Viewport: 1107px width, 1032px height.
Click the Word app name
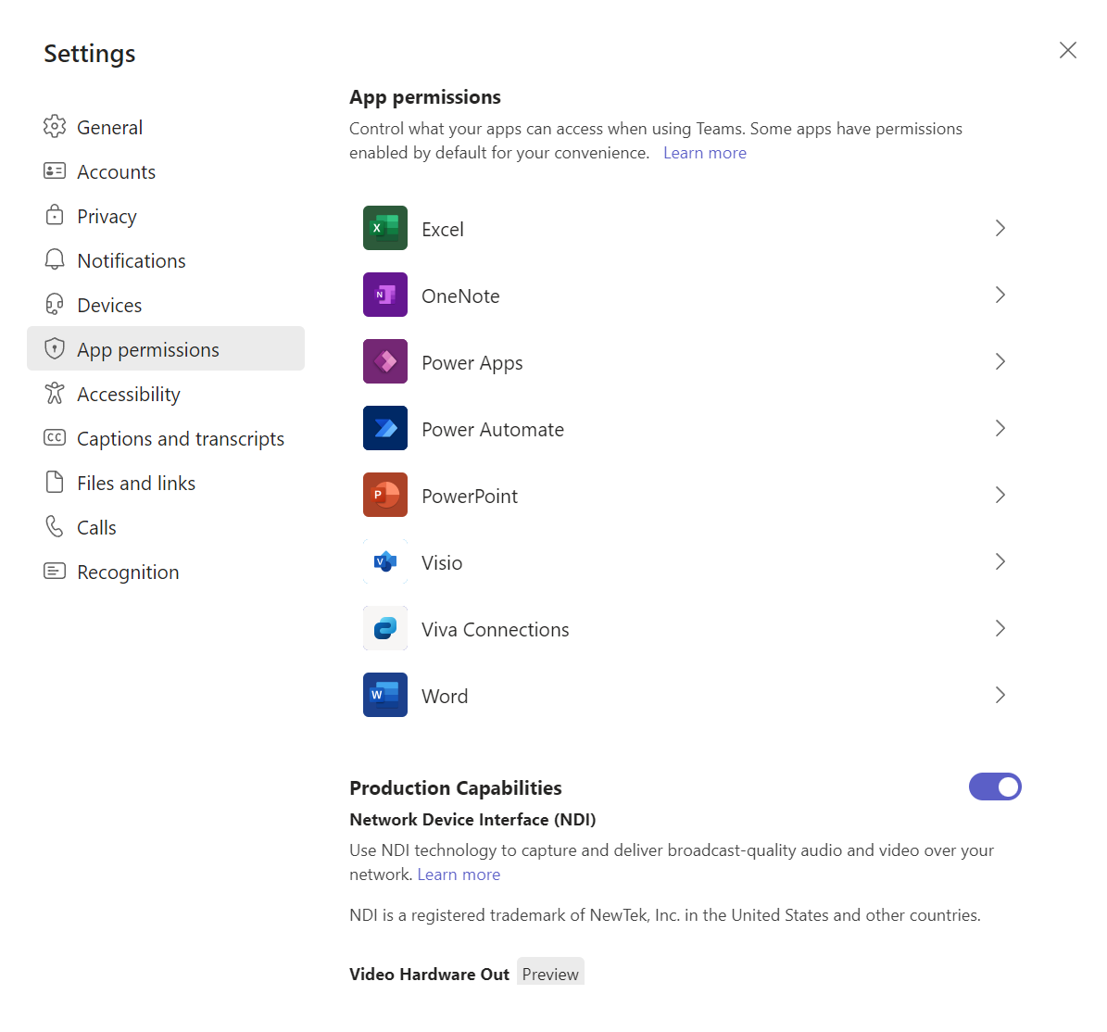445,696
